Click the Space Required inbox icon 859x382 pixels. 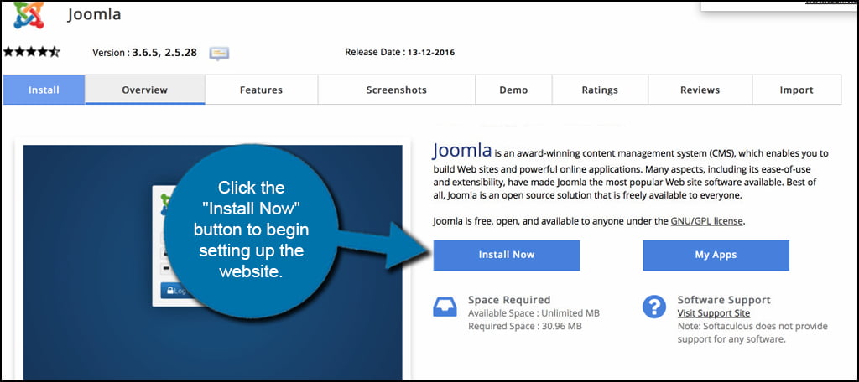(x=445, y=307)
